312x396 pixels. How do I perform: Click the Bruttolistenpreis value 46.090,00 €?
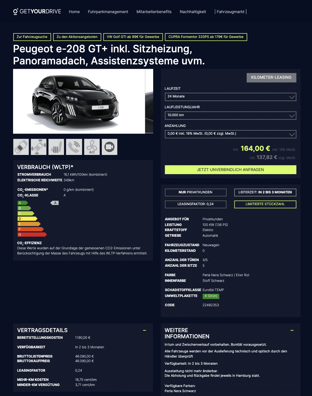(x=85, y=357)
